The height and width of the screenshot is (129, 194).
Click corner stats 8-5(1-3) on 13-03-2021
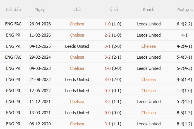[184, 113]
